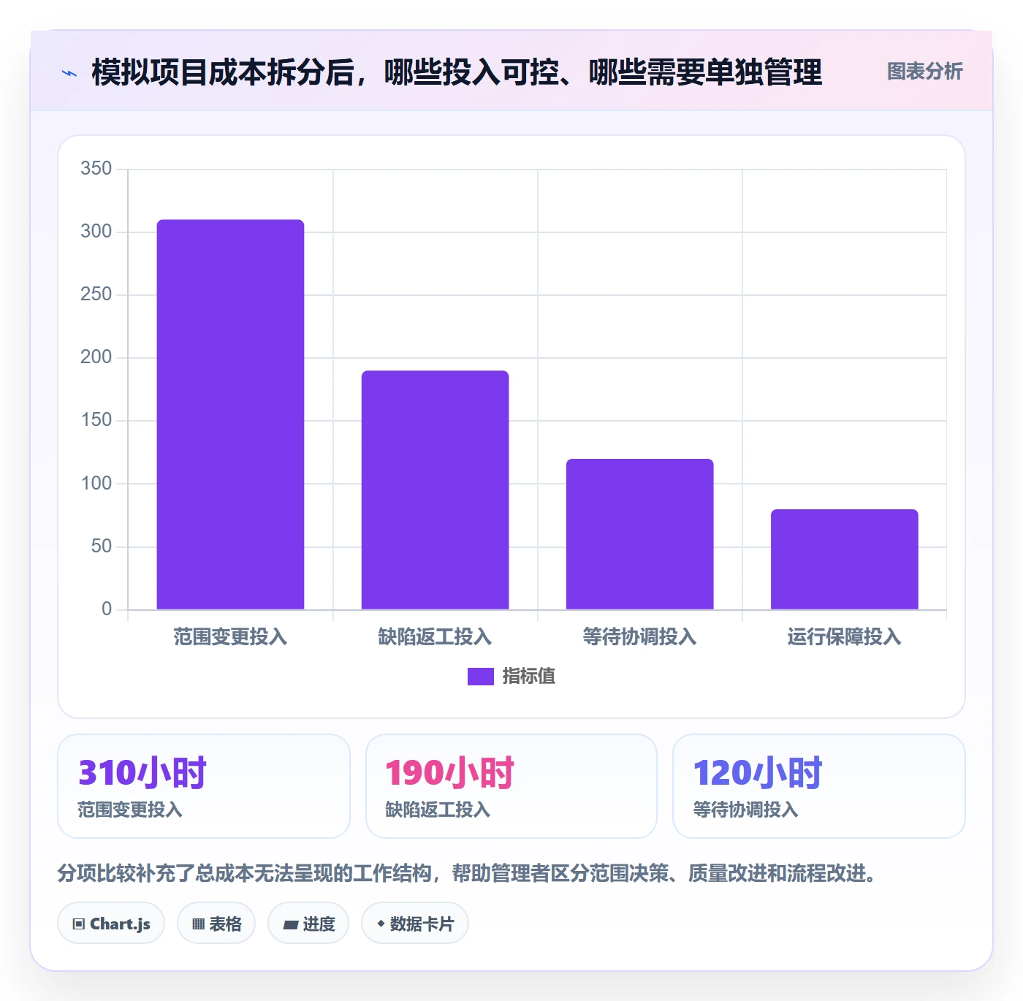
Task: Click the 表格 tag chip
Action: [216, 924]
